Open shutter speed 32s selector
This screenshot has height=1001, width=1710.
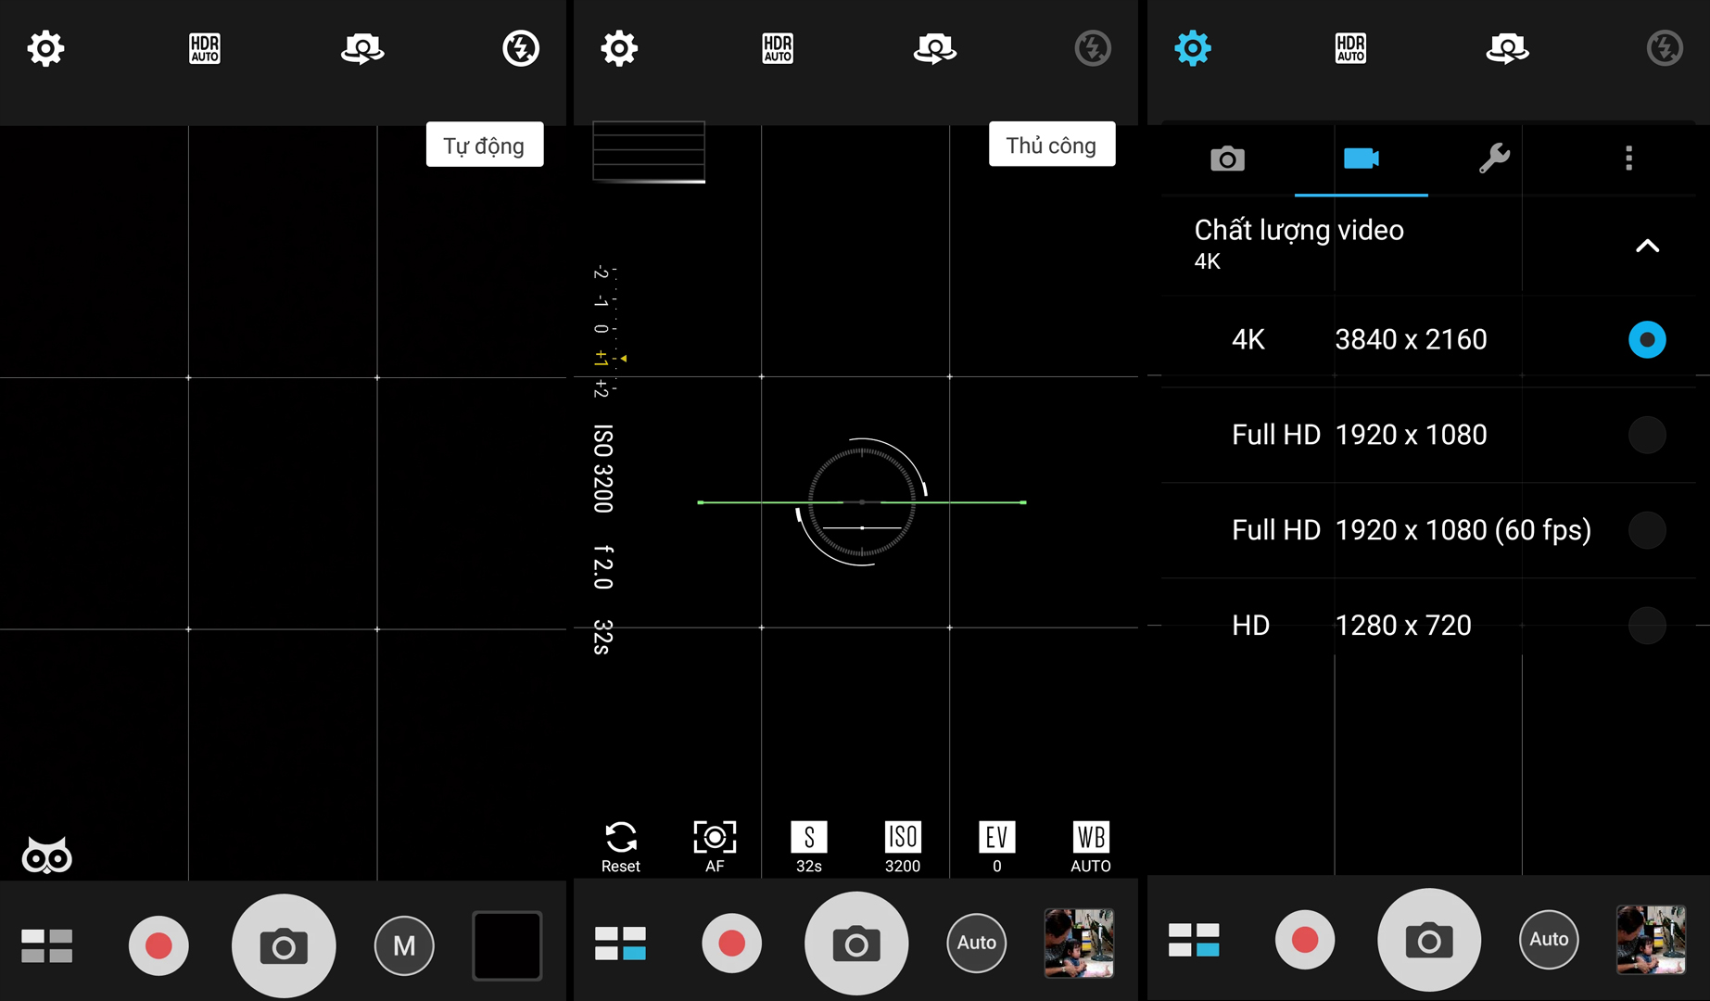(x=808, y=846)
